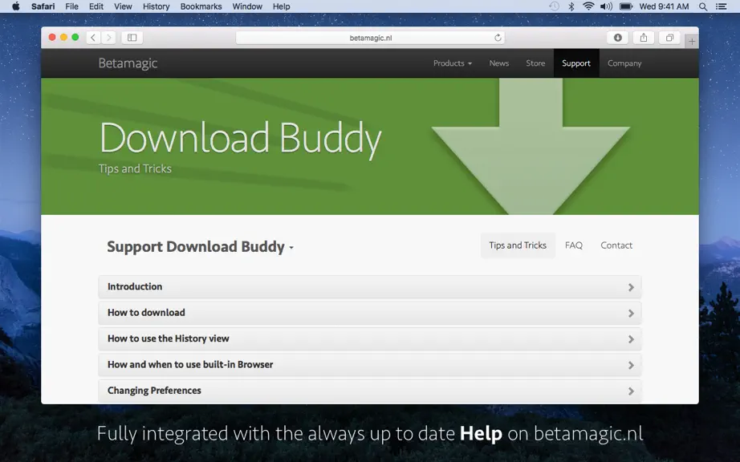
Task: Click the Tips and Tricks banner subtitle
Action: point(135,168)
